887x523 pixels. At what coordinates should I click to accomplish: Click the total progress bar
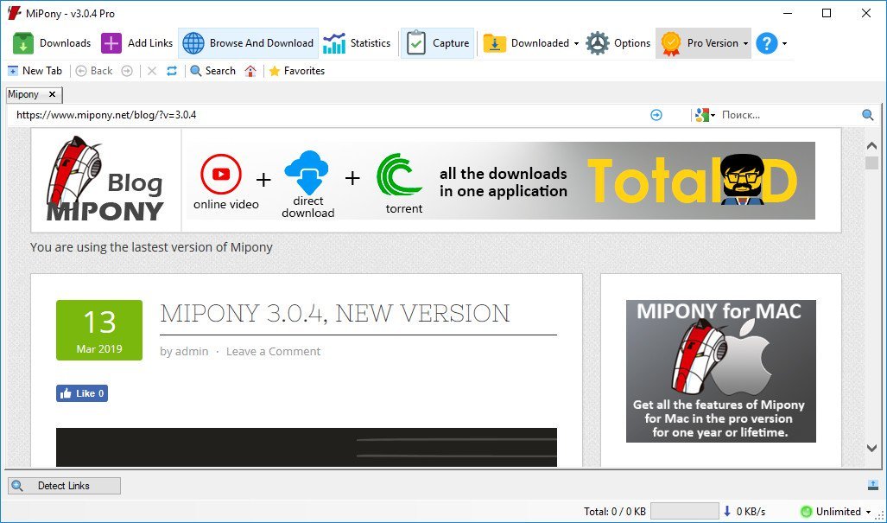(x=685, y=511)
